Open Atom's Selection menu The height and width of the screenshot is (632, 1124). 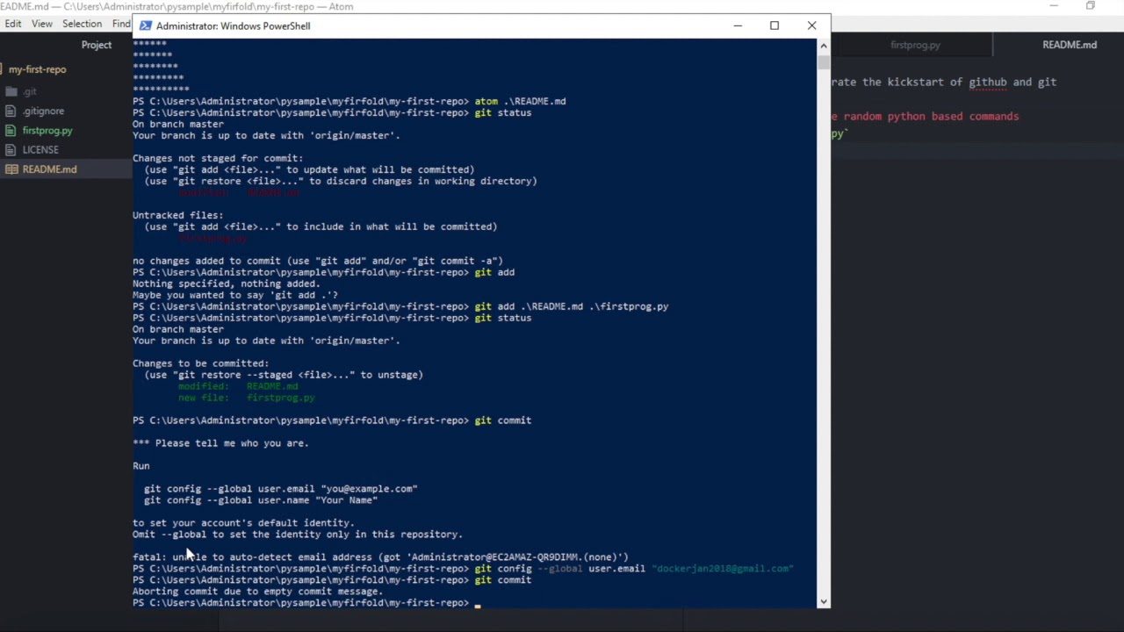(82, 24)
